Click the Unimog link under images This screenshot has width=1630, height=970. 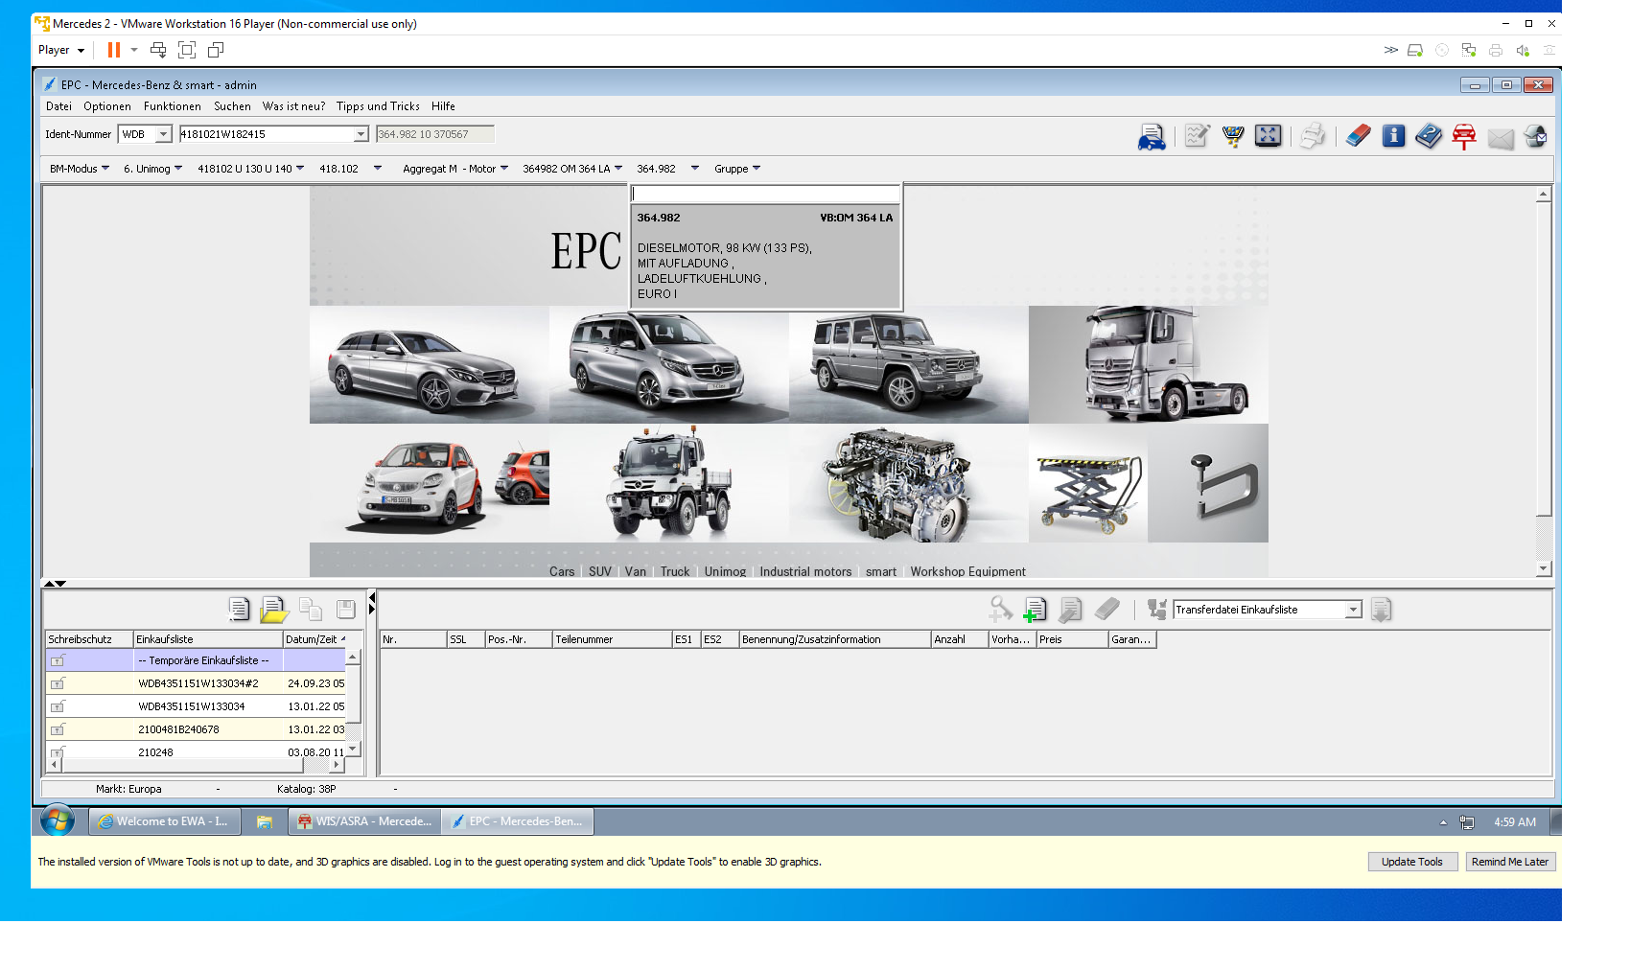725,571
